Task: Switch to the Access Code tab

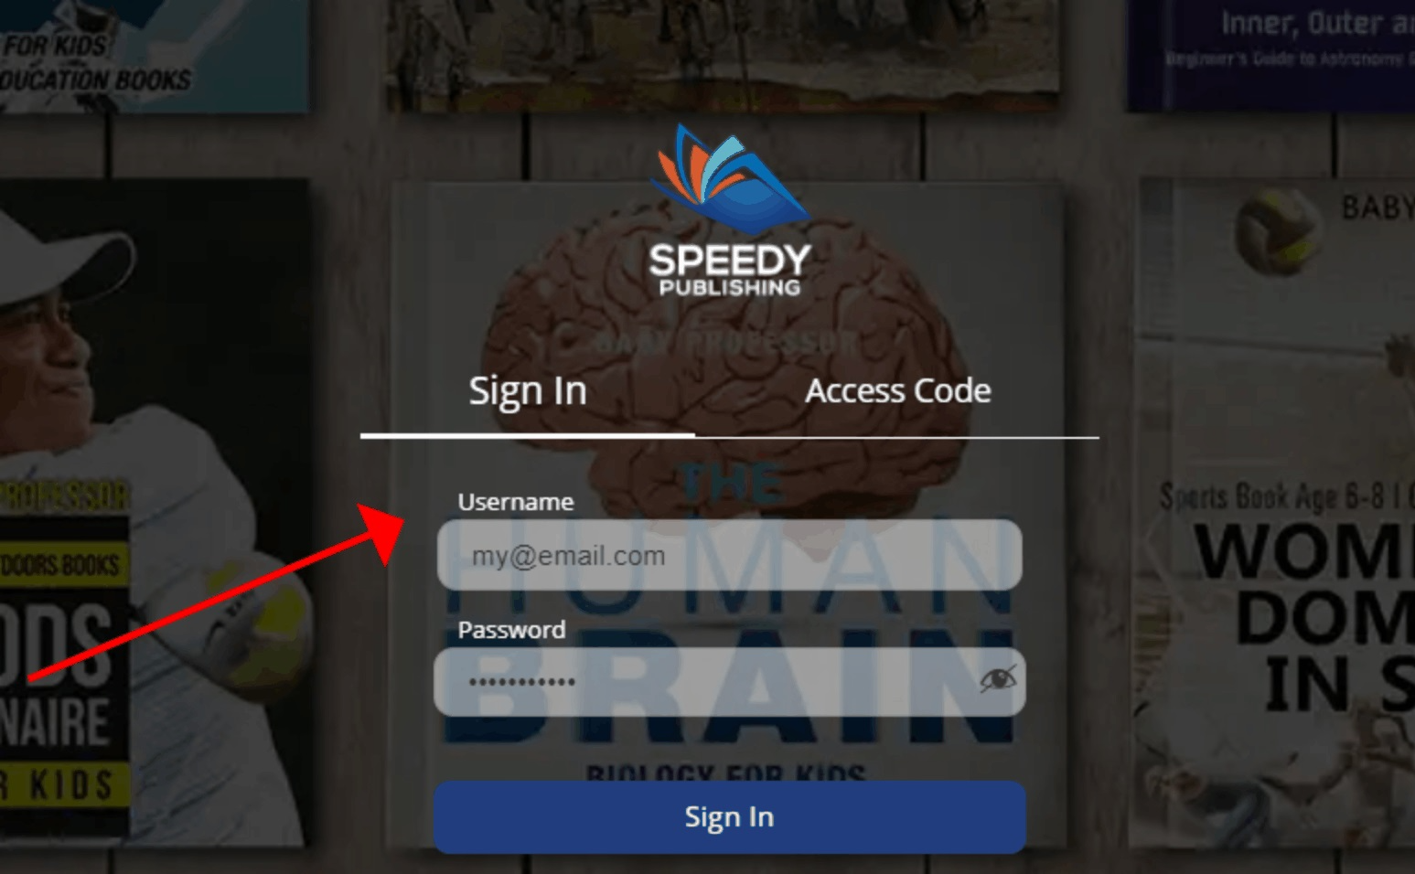Action: click(897, 391)
